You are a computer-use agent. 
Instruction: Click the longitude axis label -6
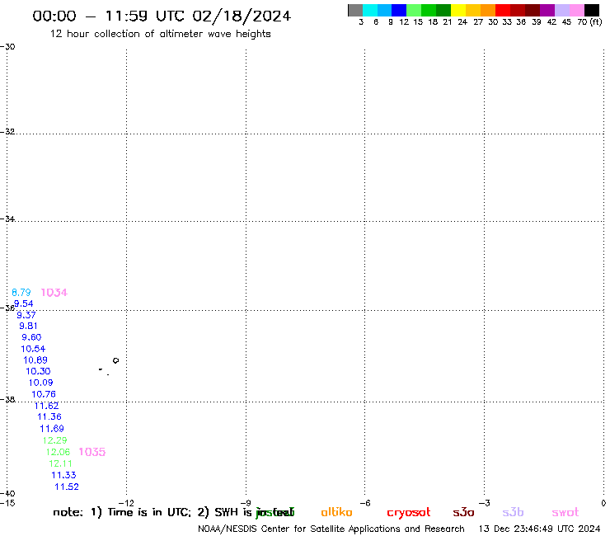(x=365, y=503)
